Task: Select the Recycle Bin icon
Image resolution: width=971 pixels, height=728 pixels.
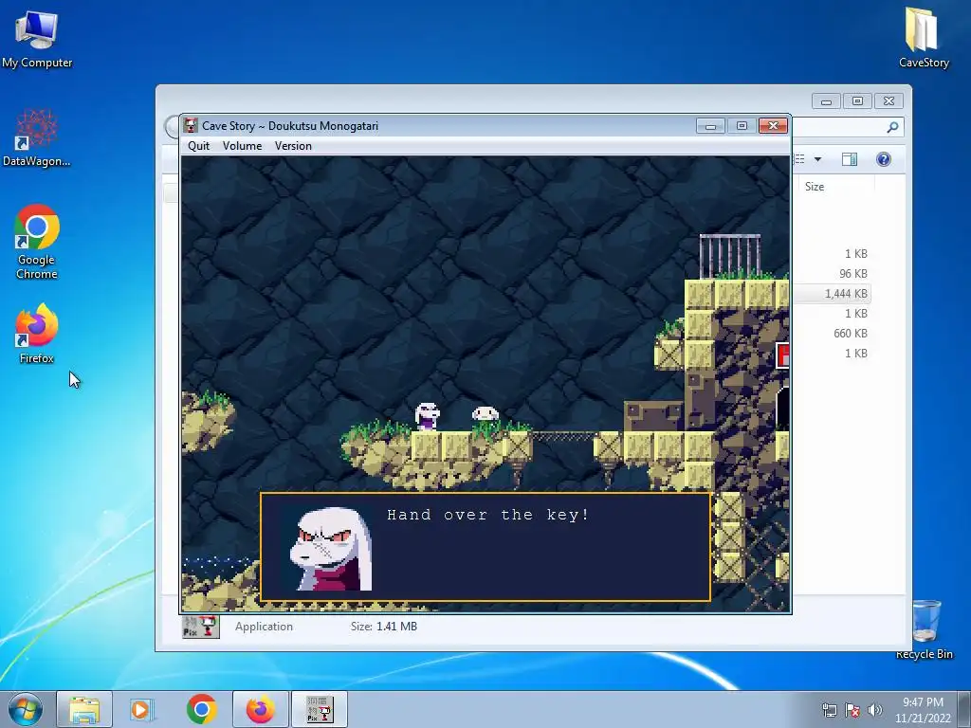Action: [925, 629]
